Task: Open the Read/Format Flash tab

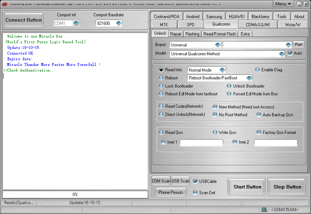Action: [x=219, y=34]
